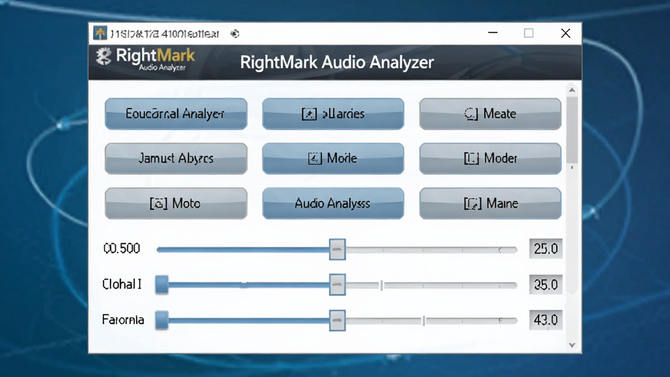Click the Clohal I slider left handle
This screenshot has width=670, height=377.
point(162,285)
